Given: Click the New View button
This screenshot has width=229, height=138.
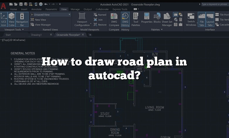Looking at the screenshot, I should coord(40,20).
